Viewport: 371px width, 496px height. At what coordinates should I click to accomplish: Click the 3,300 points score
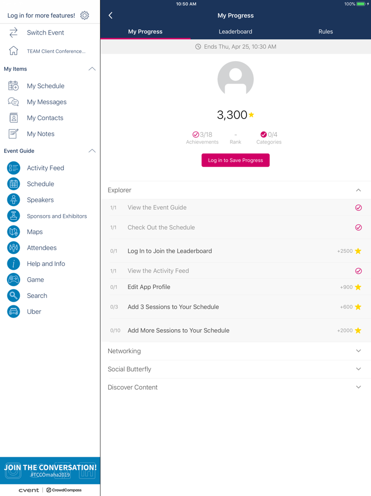pyautogui.click(x=232, y=115)
